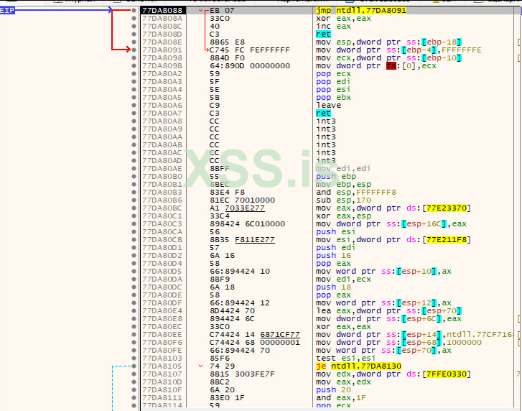Toggle breakpoint dot at 77DA80EE
The height and width of the screenshot is (411, 522).
(x=134, y=334)
